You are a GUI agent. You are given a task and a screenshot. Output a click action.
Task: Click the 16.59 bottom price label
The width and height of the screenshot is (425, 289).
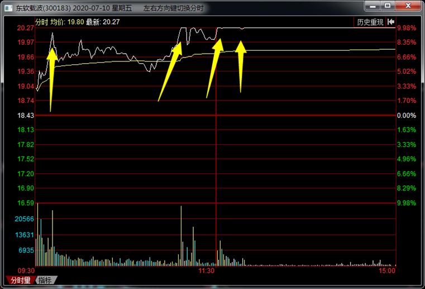(x=26, y=203)
